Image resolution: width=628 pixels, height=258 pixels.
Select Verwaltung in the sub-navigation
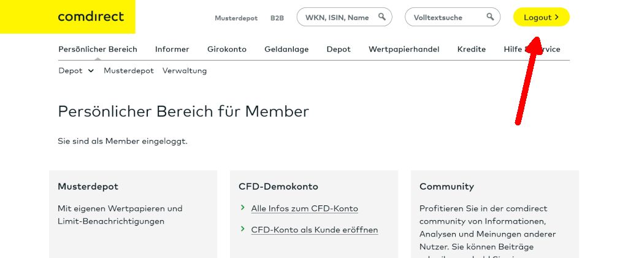[x=185, y=71]
